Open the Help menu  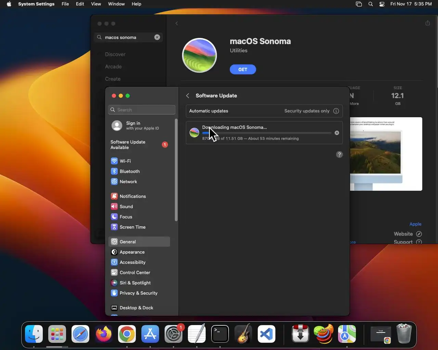click(x=137, y=4)
